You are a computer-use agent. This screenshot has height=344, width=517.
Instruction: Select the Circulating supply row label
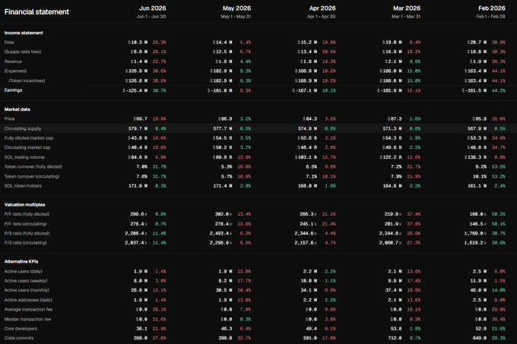pyautogui.click(x=23, y=128)
